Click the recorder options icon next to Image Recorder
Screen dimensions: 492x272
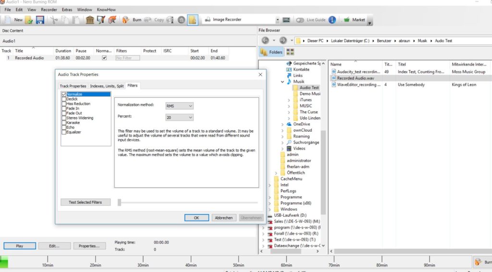coord(286,20)
